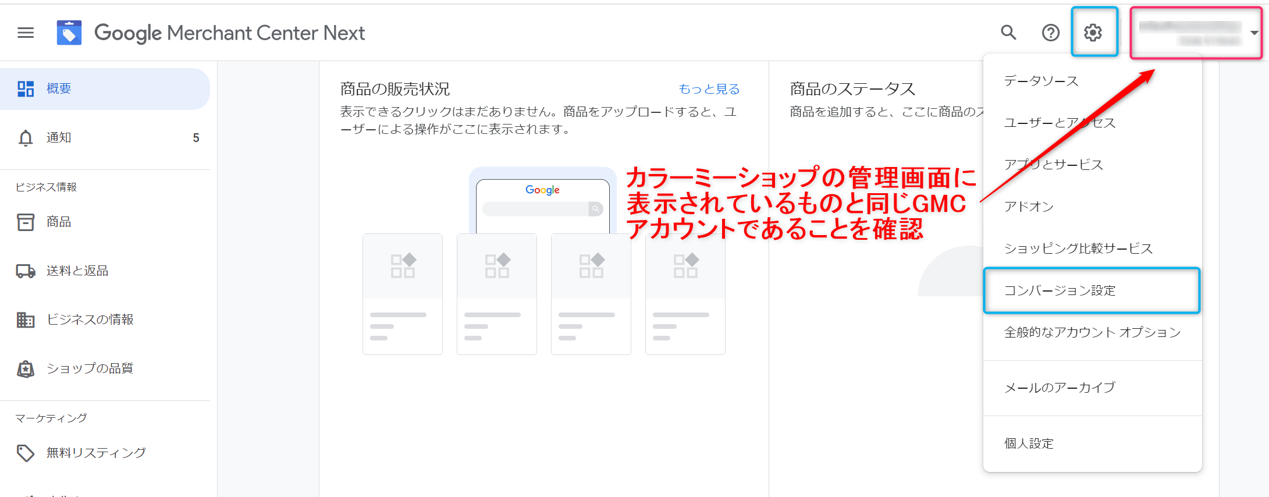The width and height of the screenshot is (1269, 497).
Task: Click the ショップの品質 badge icon
Action: [26, 368]
